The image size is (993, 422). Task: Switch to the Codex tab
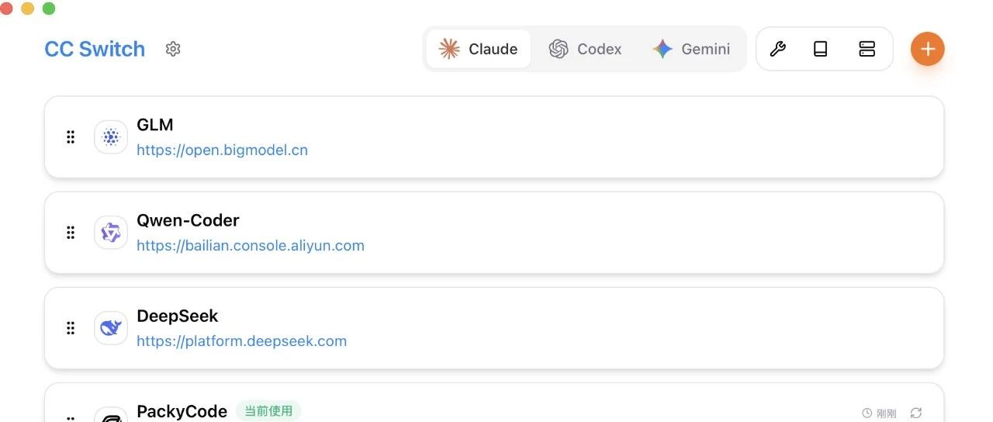pyautogui.click(x=586, y=49)
